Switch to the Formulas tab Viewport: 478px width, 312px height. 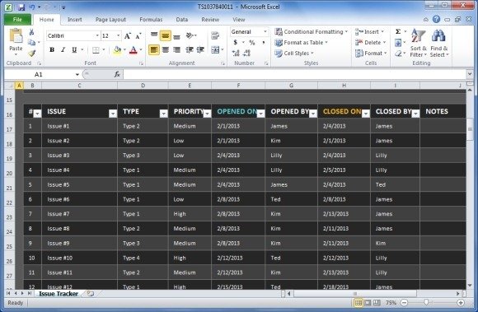point(151,20)
